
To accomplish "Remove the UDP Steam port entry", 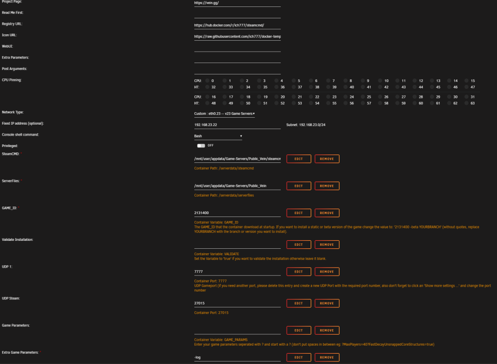I will pos(327,303).
